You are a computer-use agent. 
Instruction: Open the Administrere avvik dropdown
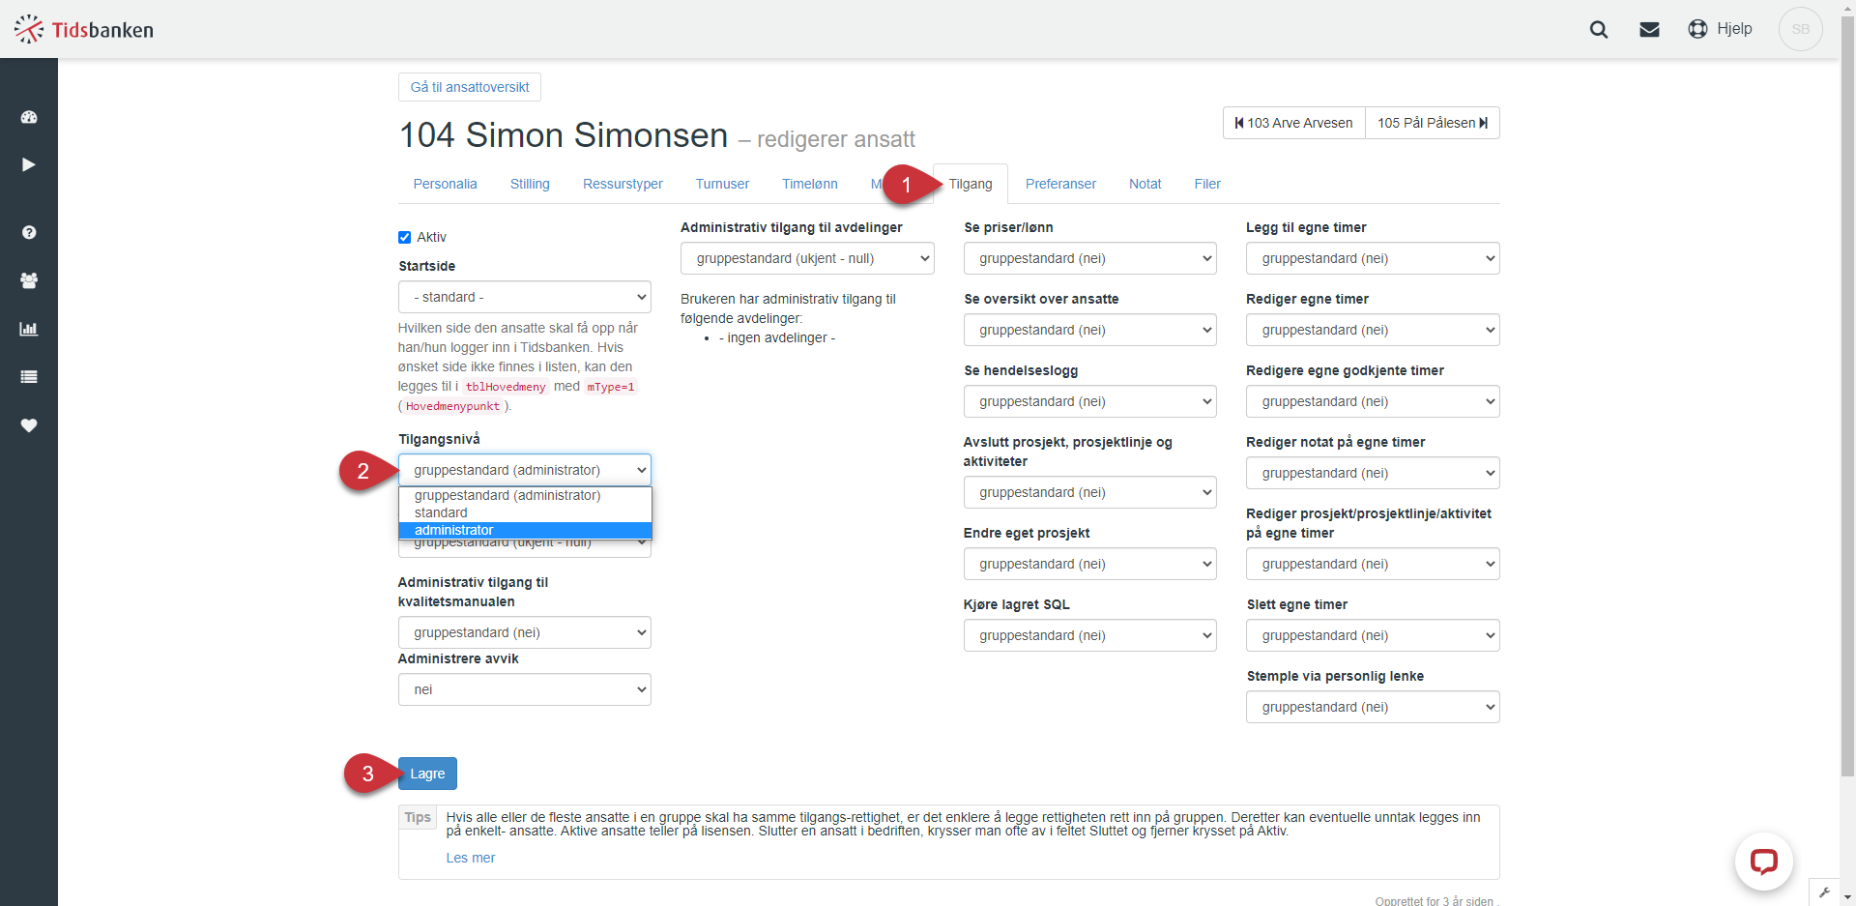coord(525,689)
